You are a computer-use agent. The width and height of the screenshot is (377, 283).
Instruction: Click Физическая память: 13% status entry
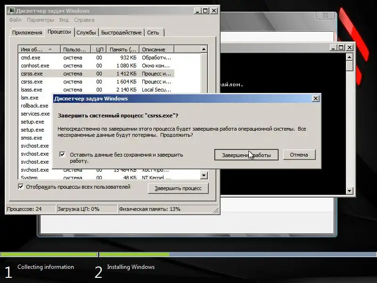point(166,209)
